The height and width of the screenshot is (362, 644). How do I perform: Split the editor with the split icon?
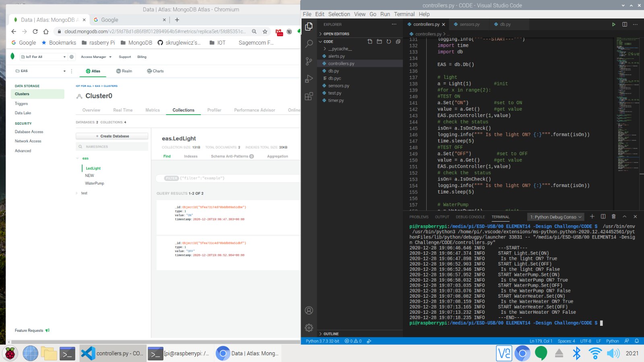624,25
